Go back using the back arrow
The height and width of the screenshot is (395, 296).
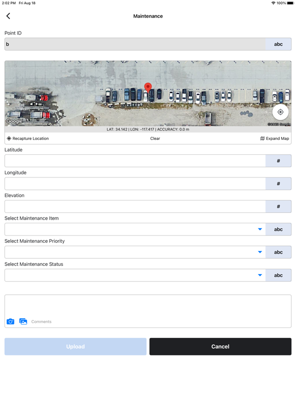(x=8, y=16)
